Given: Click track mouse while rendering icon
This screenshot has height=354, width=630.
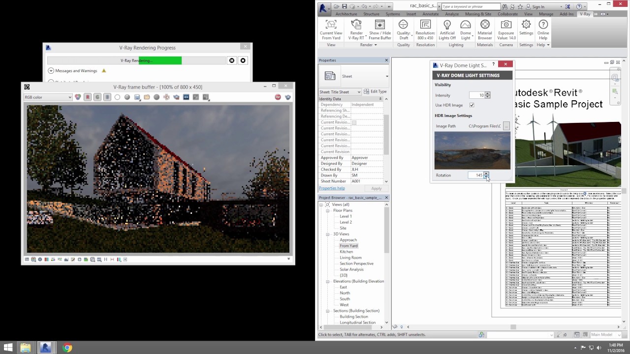Looking at the screenshot, I should 166,97.
